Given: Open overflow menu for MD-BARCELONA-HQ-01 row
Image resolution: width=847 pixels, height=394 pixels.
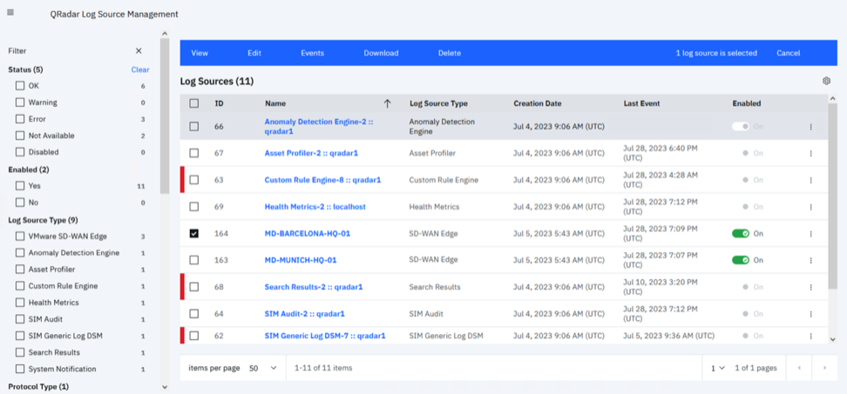Looking at the screenshot, I should tap(810, 234).
